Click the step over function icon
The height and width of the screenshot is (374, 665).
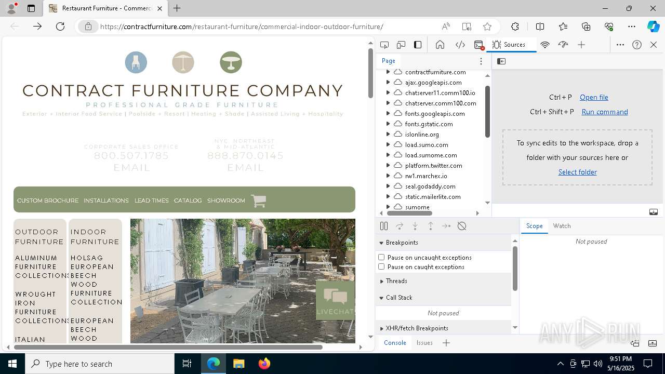click(400, 226)
